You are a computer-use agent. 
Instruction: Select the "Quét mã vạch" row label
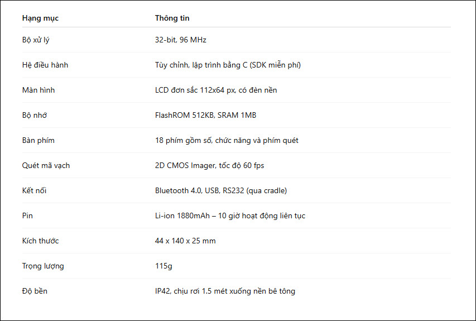pos(46,165)
